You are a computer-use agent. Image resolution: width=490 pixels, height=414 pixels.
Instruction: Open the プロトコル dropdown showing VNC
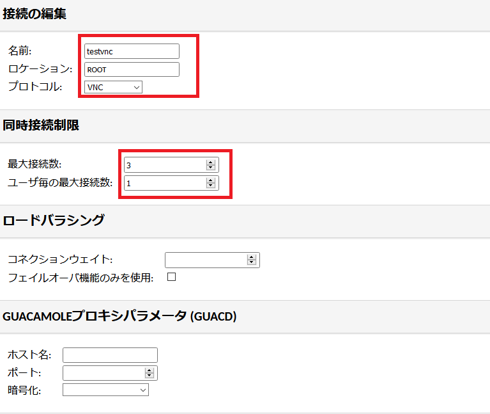[113, 87]
